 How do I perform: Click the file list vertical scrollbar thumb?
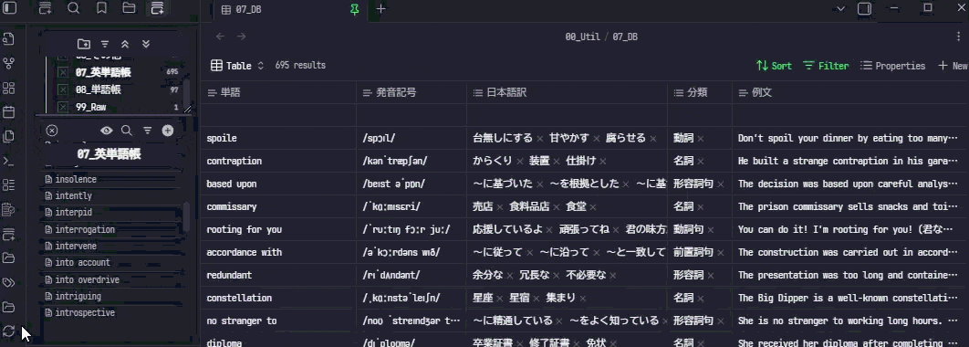point(186,216)
